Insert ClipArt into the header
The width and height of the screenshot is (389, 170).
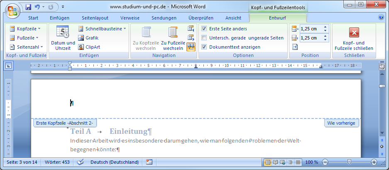(89, 47)
